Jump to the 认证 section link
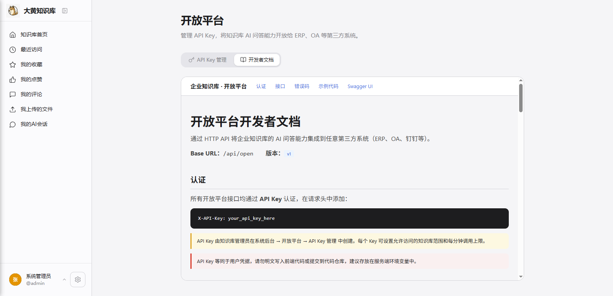This screenshot has width=613, height=296. point(261,87)
